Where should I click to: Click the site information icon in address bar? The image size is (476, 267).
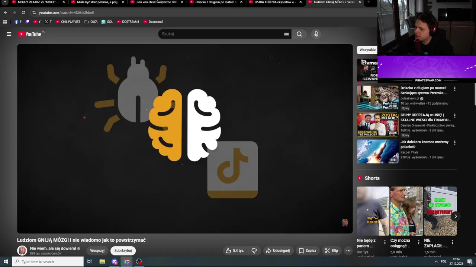pyautogui.click(x=34, y=13)
